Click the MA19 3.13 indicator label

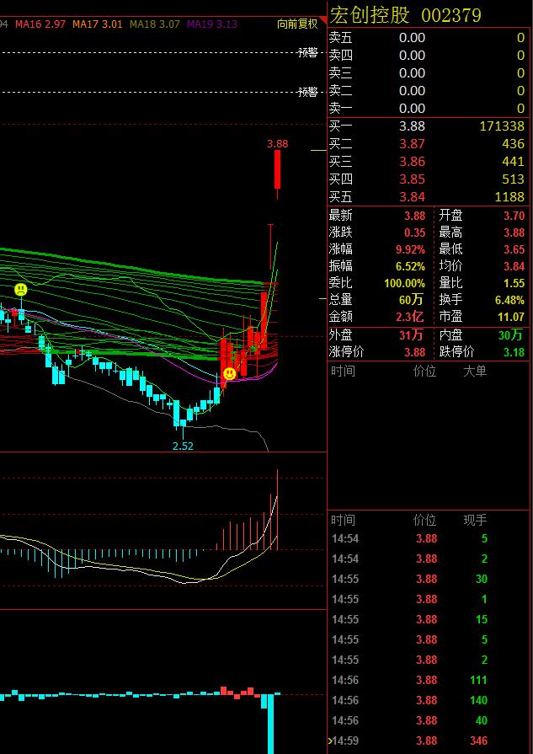(212, 24)
